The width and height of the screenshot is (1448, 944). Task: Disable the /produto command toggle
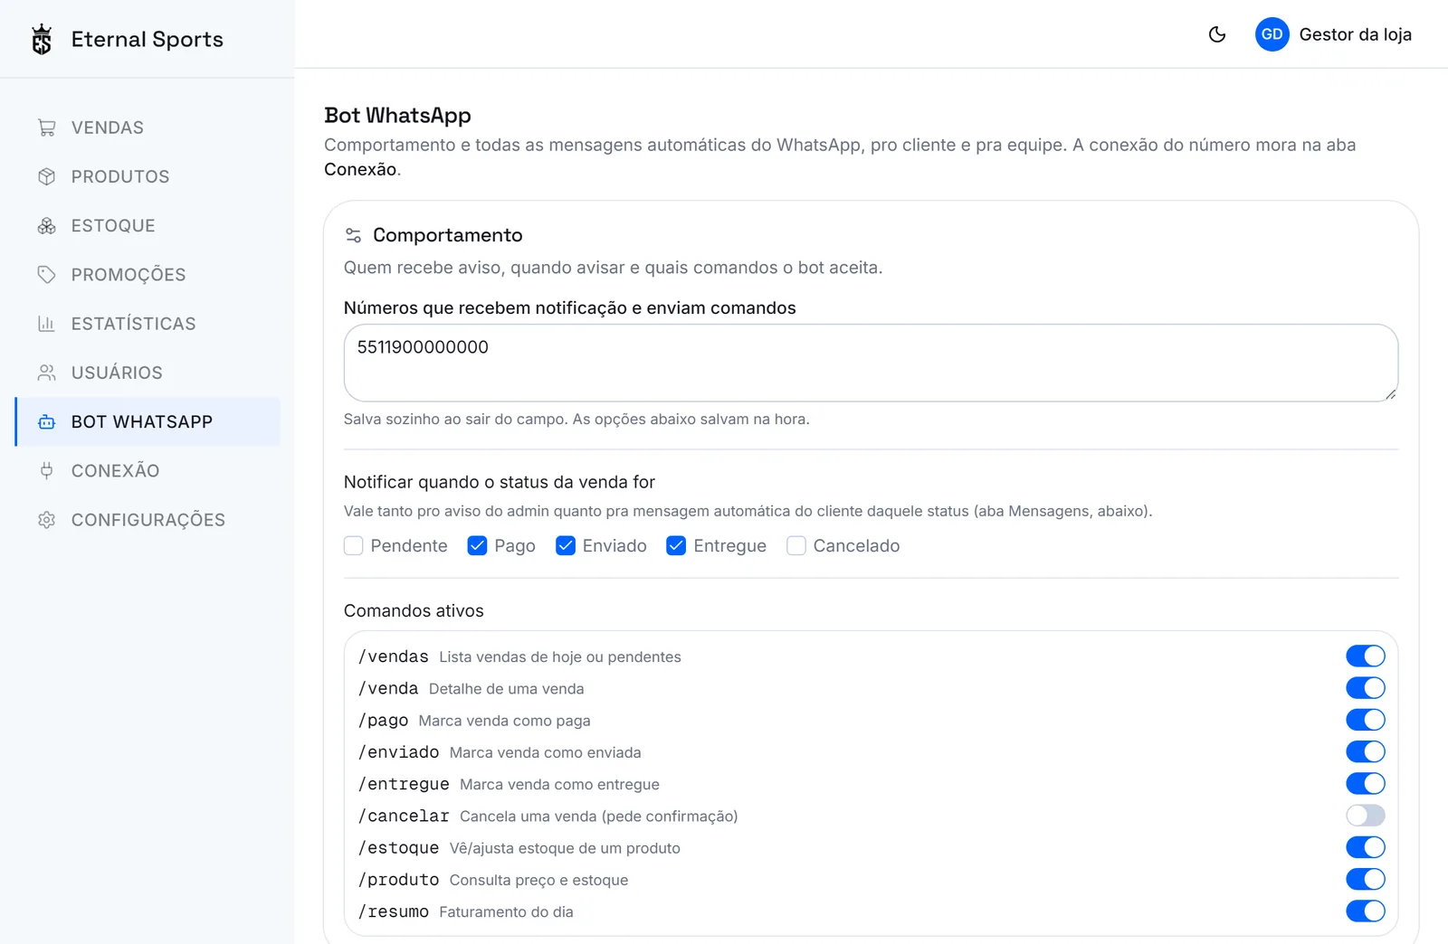click(1366, 879)
